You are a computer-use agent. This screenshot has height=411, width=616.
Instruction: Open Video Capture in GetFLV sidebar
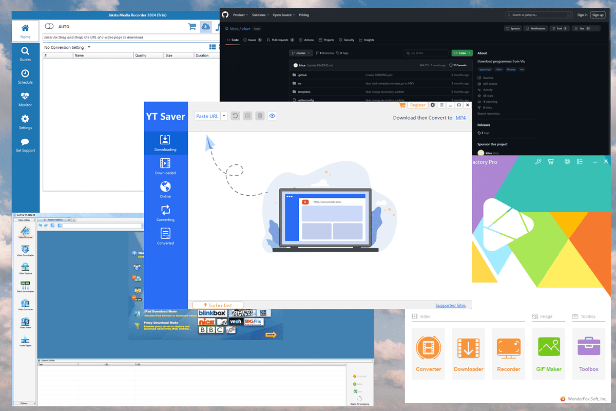tap(26, 267)
